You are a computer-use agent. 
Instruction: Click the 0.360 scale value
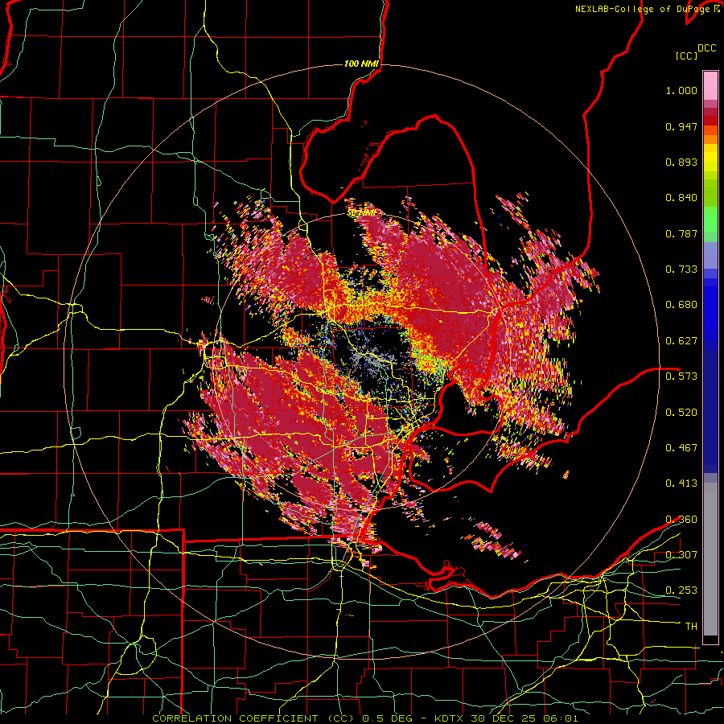(x=681, y=520)
